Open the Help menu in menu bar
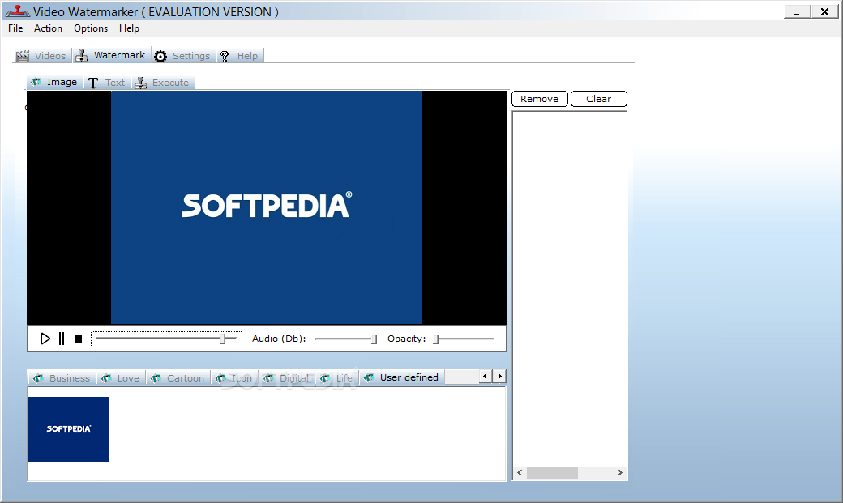843x503 pixels. tap(129, 28)
